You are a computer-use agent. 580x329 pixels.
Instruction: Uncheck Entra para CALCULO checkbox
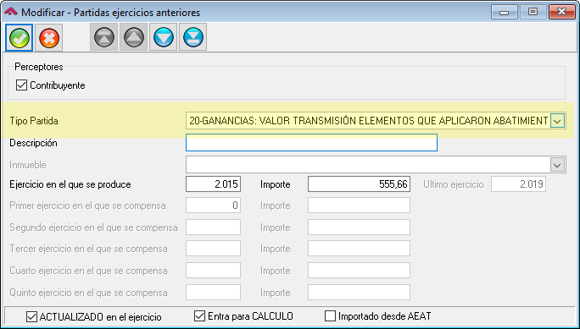200,316
